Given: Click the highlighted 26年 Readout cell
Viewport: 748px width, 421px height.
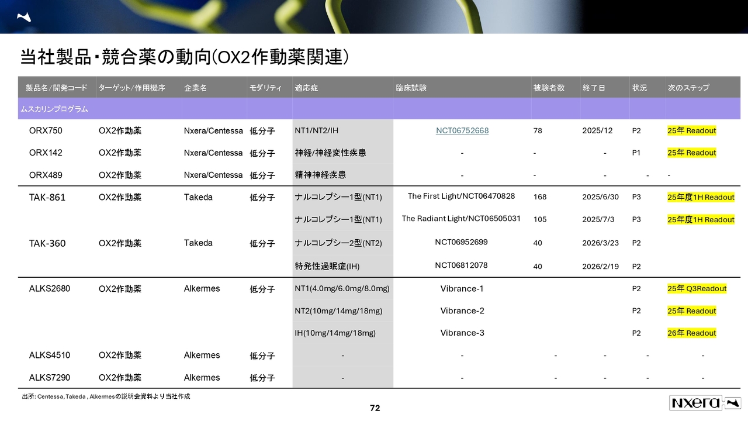Looking at the screenshot, I should pyautogui.click(x=692, y=333).
